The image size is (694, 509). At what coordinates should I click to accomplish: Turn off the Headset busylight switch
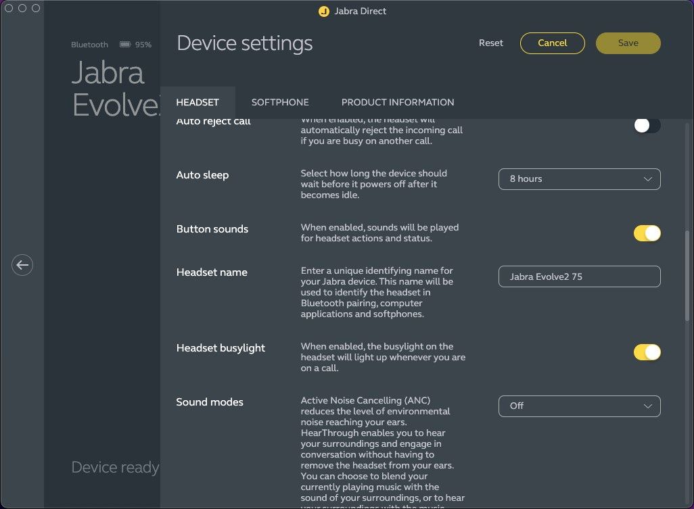(x=647, y=352)
